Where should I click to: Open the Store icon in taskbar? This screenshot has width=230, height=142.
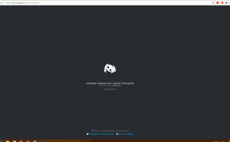coord(14,141)
